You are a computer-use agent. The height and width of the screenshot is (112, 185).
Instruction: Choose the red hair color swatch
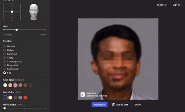pos(25,98)
